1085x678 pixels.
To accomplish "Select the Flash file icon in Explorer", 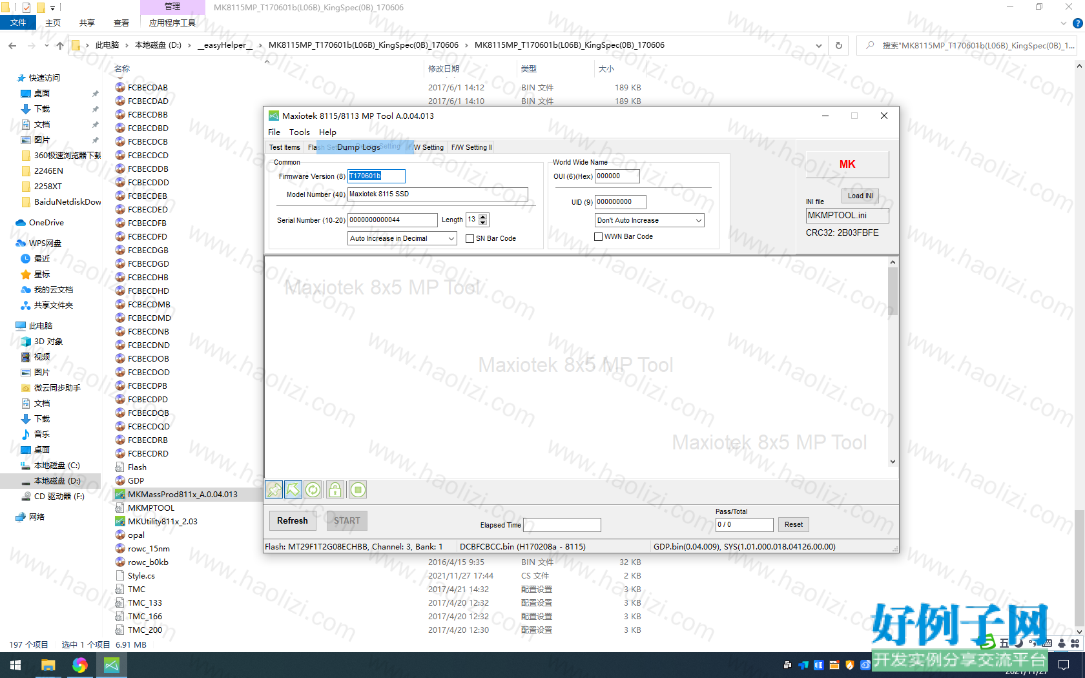I will click(x=120, y=467).
